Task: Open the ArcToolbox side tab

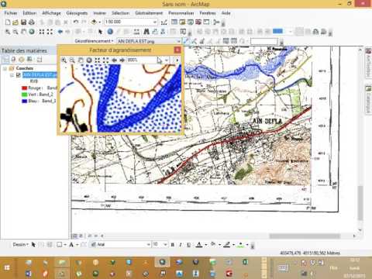Action: 368,63
